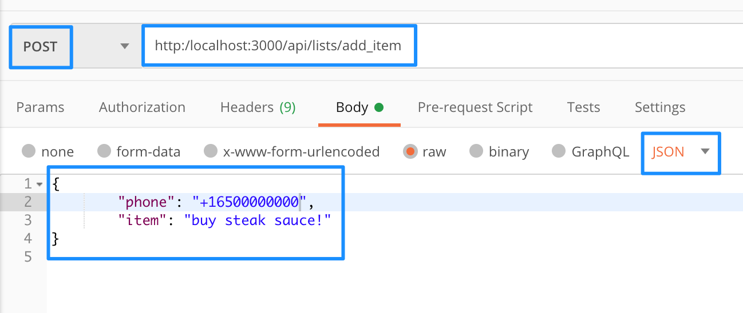Image resolution: width=743 pixels, height=313 pixels.
Task: Choose the binary body option
Action: coord(476,151)
